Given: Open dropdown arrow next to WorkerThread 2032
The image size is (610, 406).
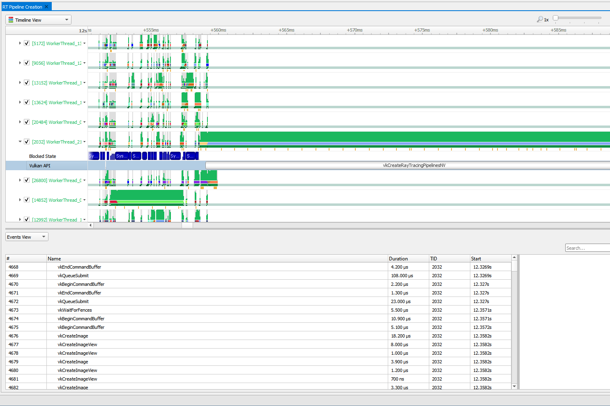Looking at the screenshot, I should point(85,141).
